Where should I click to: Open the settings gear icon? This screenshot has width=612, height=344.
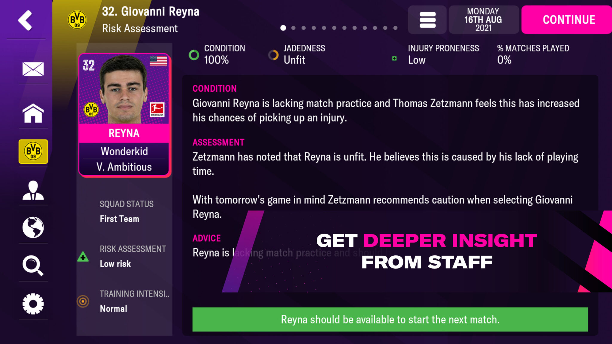pos(33,303)
